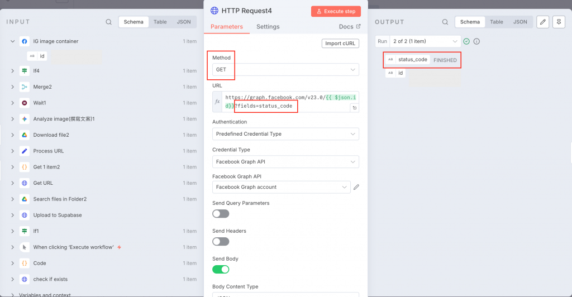This screenshot has width=572, height=297.
Task: Open the Authentication dropdown
Action: 285,134
